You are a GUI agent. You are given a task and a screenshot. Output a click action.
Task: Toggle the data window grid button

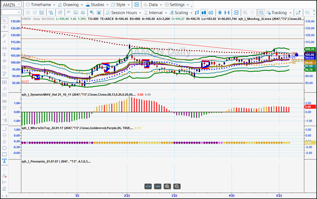click(x=261, y=12)
